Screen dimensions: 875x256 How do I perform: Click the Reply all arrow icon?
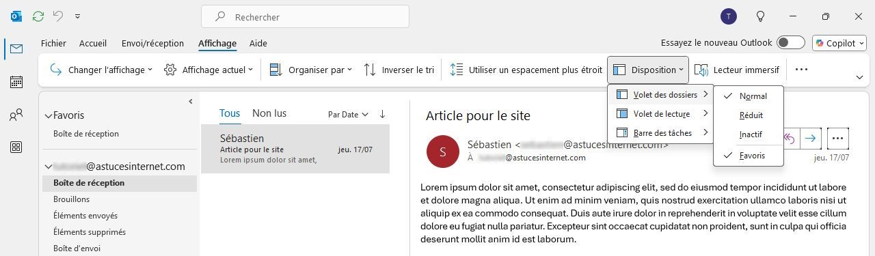pyautogui.click(x=790, y=139)
